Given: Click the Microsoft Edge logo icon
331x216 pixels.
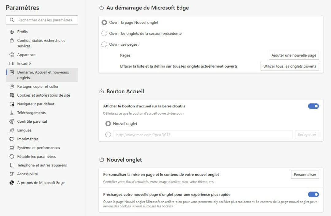Looking at the screenshot, I should click(x=12, y=183).
